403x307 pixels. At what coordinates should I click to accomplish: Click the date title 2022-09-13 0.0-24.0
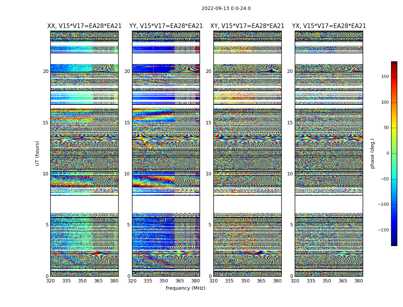[x=226, y=8]
